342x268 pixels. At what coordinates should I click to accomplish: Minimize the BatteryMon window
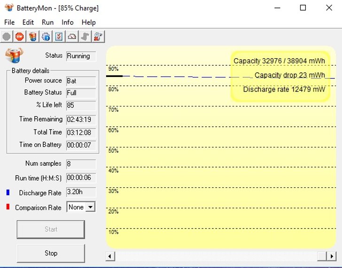[x=277, y=8]
